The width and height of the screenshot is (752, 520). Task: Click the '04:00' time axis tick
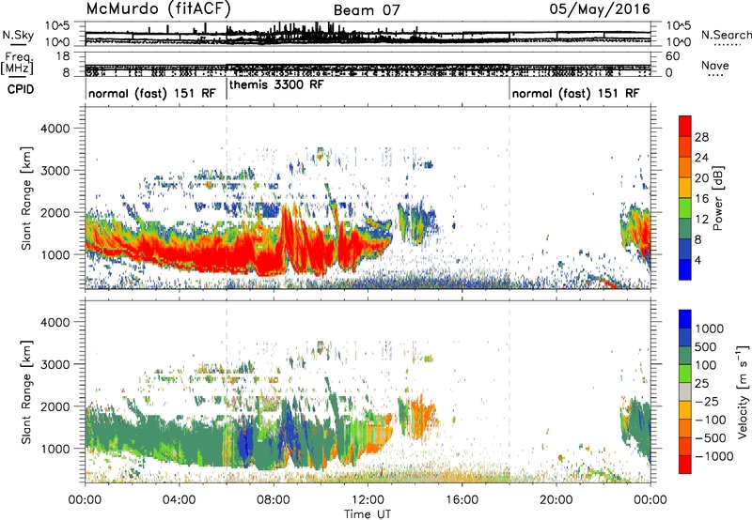179,500
